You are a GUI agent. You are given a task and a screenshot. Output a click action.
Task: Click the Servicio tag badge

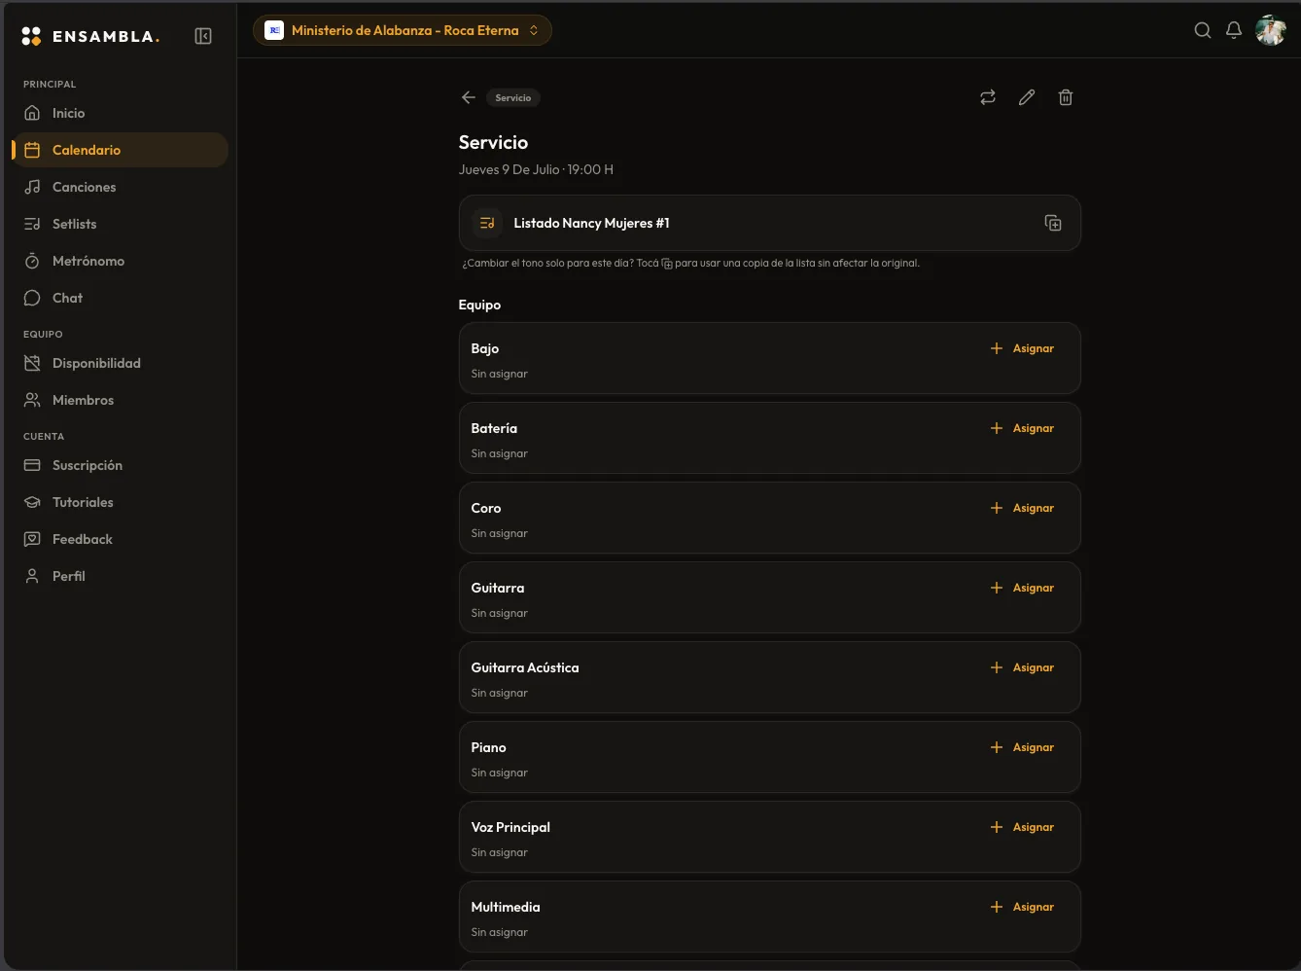pos(513,97)
